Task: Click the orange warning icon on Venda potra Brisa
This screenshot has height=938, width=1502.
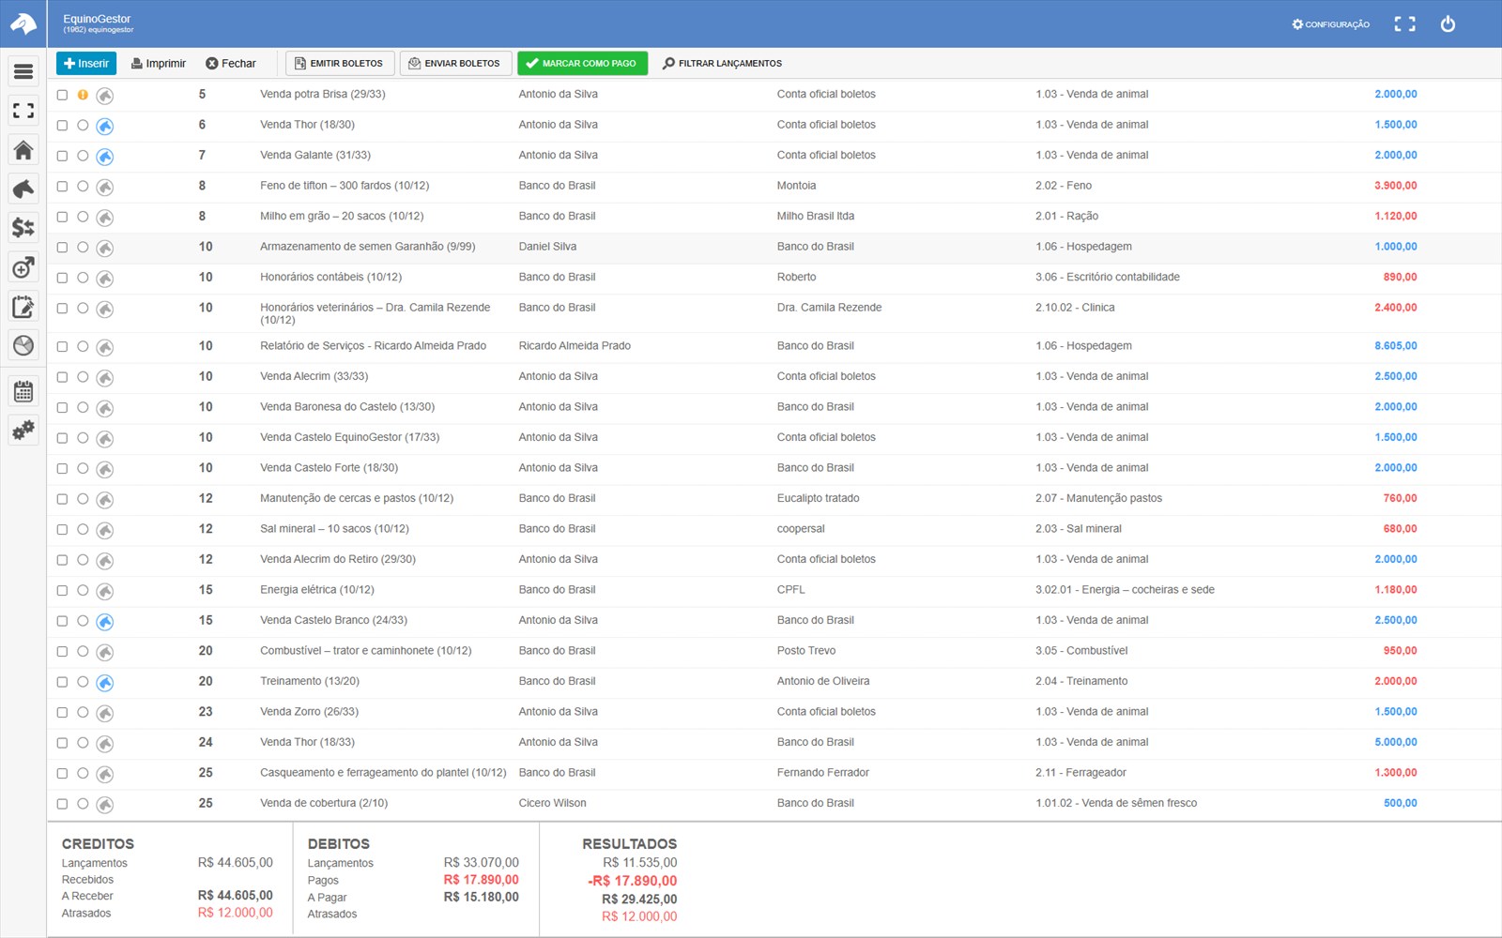Action: pos(83,95)
